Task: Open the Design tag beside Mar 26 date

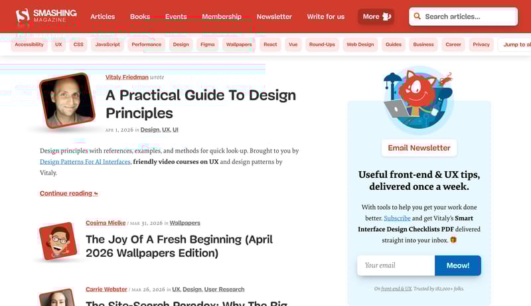Action: 192,289
